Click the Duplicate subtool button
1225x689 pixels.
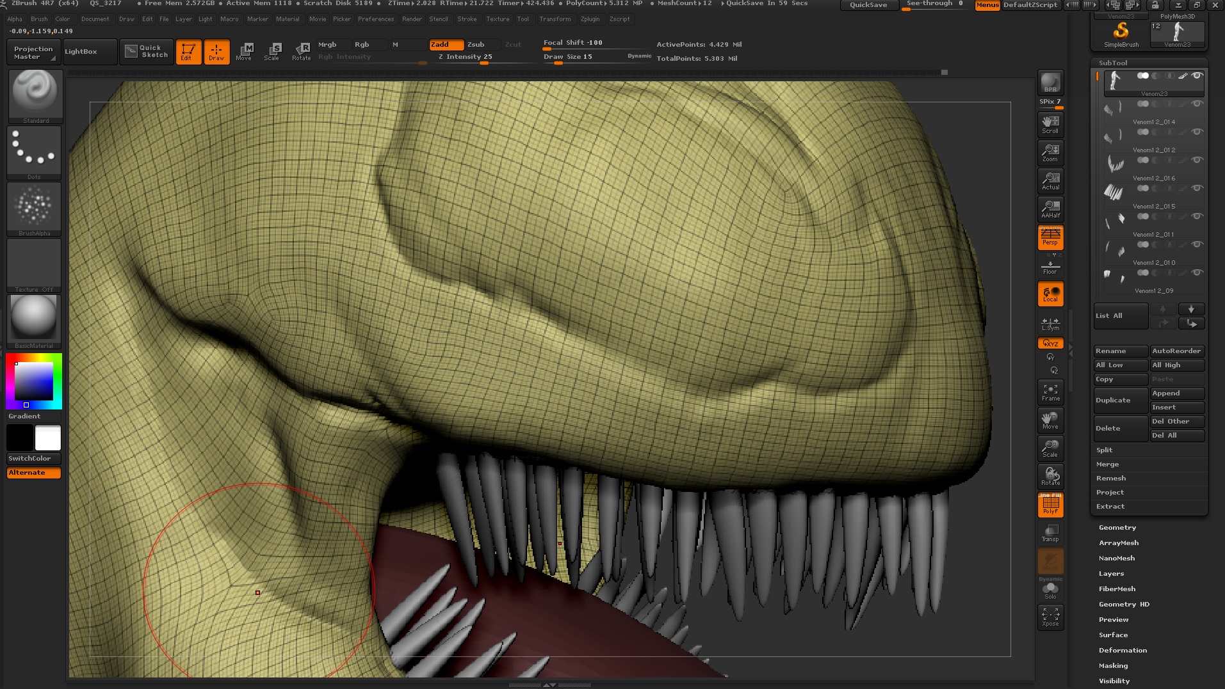tap(1121, 400)
